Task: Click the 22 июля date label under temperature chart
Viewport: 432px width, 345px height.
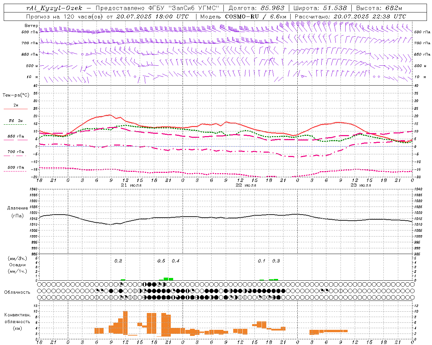Action: [246, 185]
